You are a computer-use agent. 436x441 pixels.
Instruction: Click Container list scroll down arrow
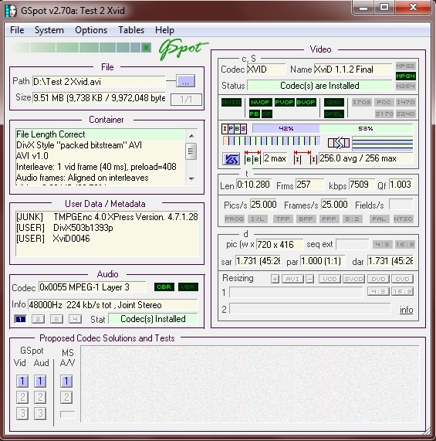191,178
